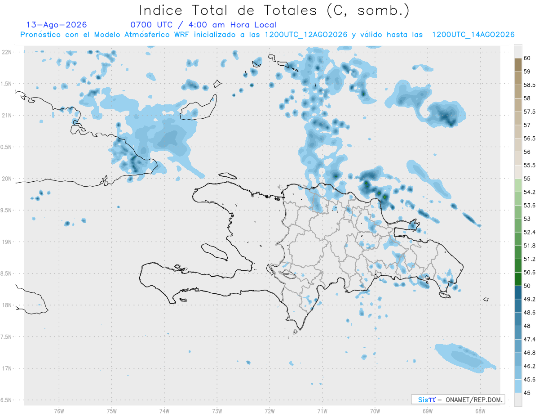Click the '0700 UTC / 4:00 am Hora Local' text
This screenshot has height=417, width=539.
point(203,25)
